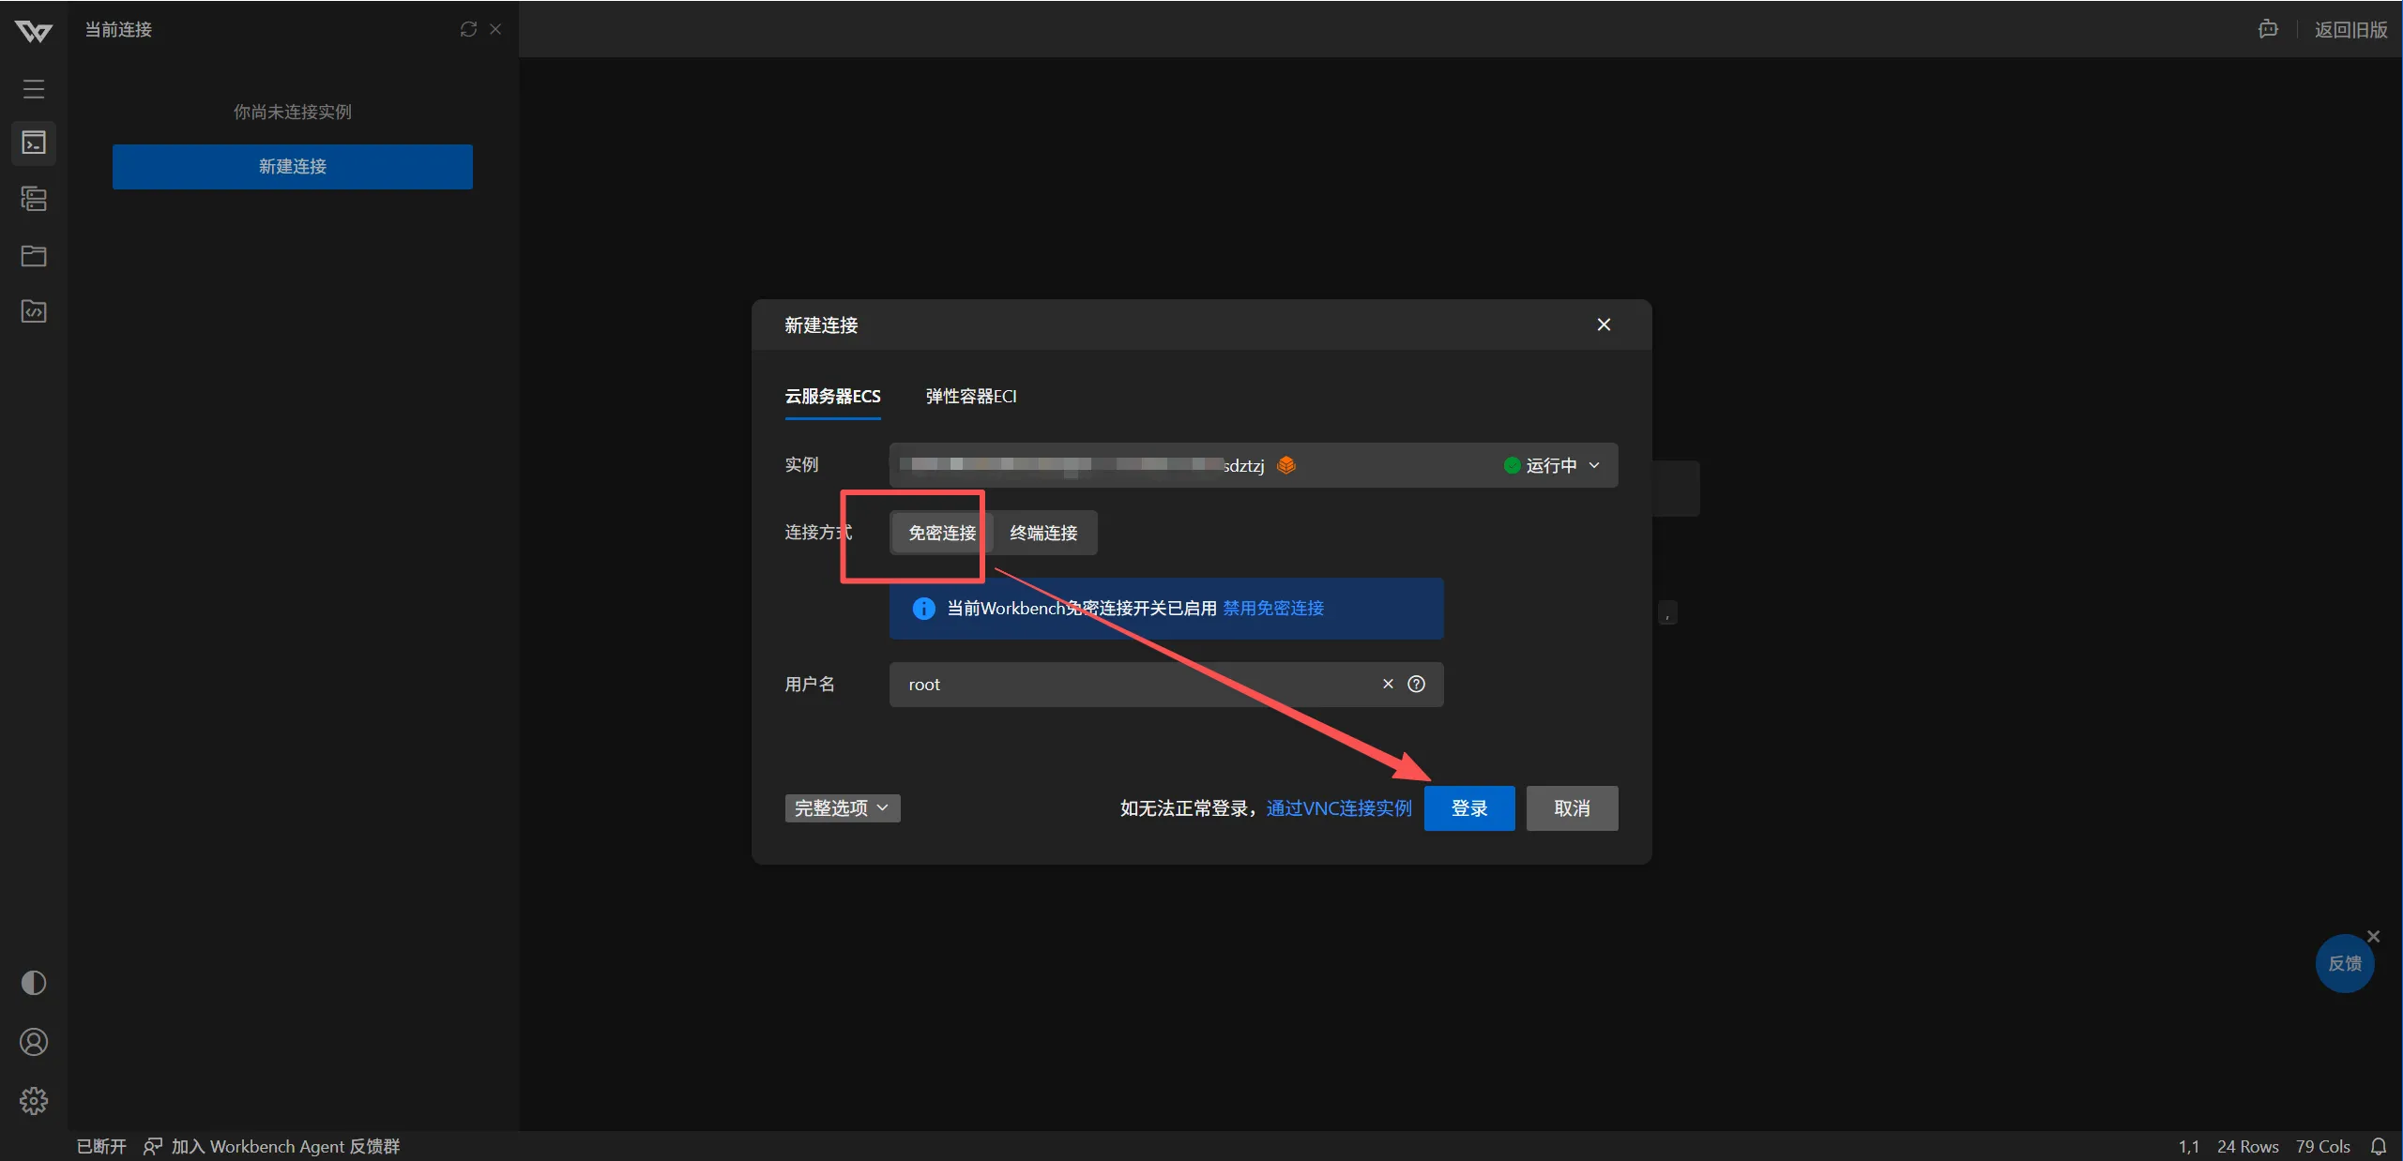Viewport: 2403px width, 1161px height.
Task: Click the connect via VNC link
Action: coord(1339,808)
